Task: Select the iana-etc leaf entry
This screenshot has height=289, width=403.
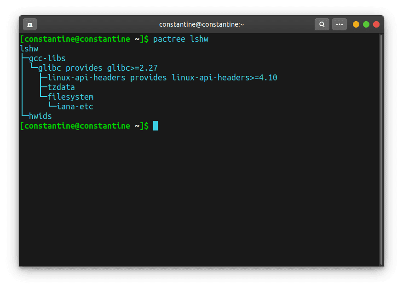Action: point(75,107)
